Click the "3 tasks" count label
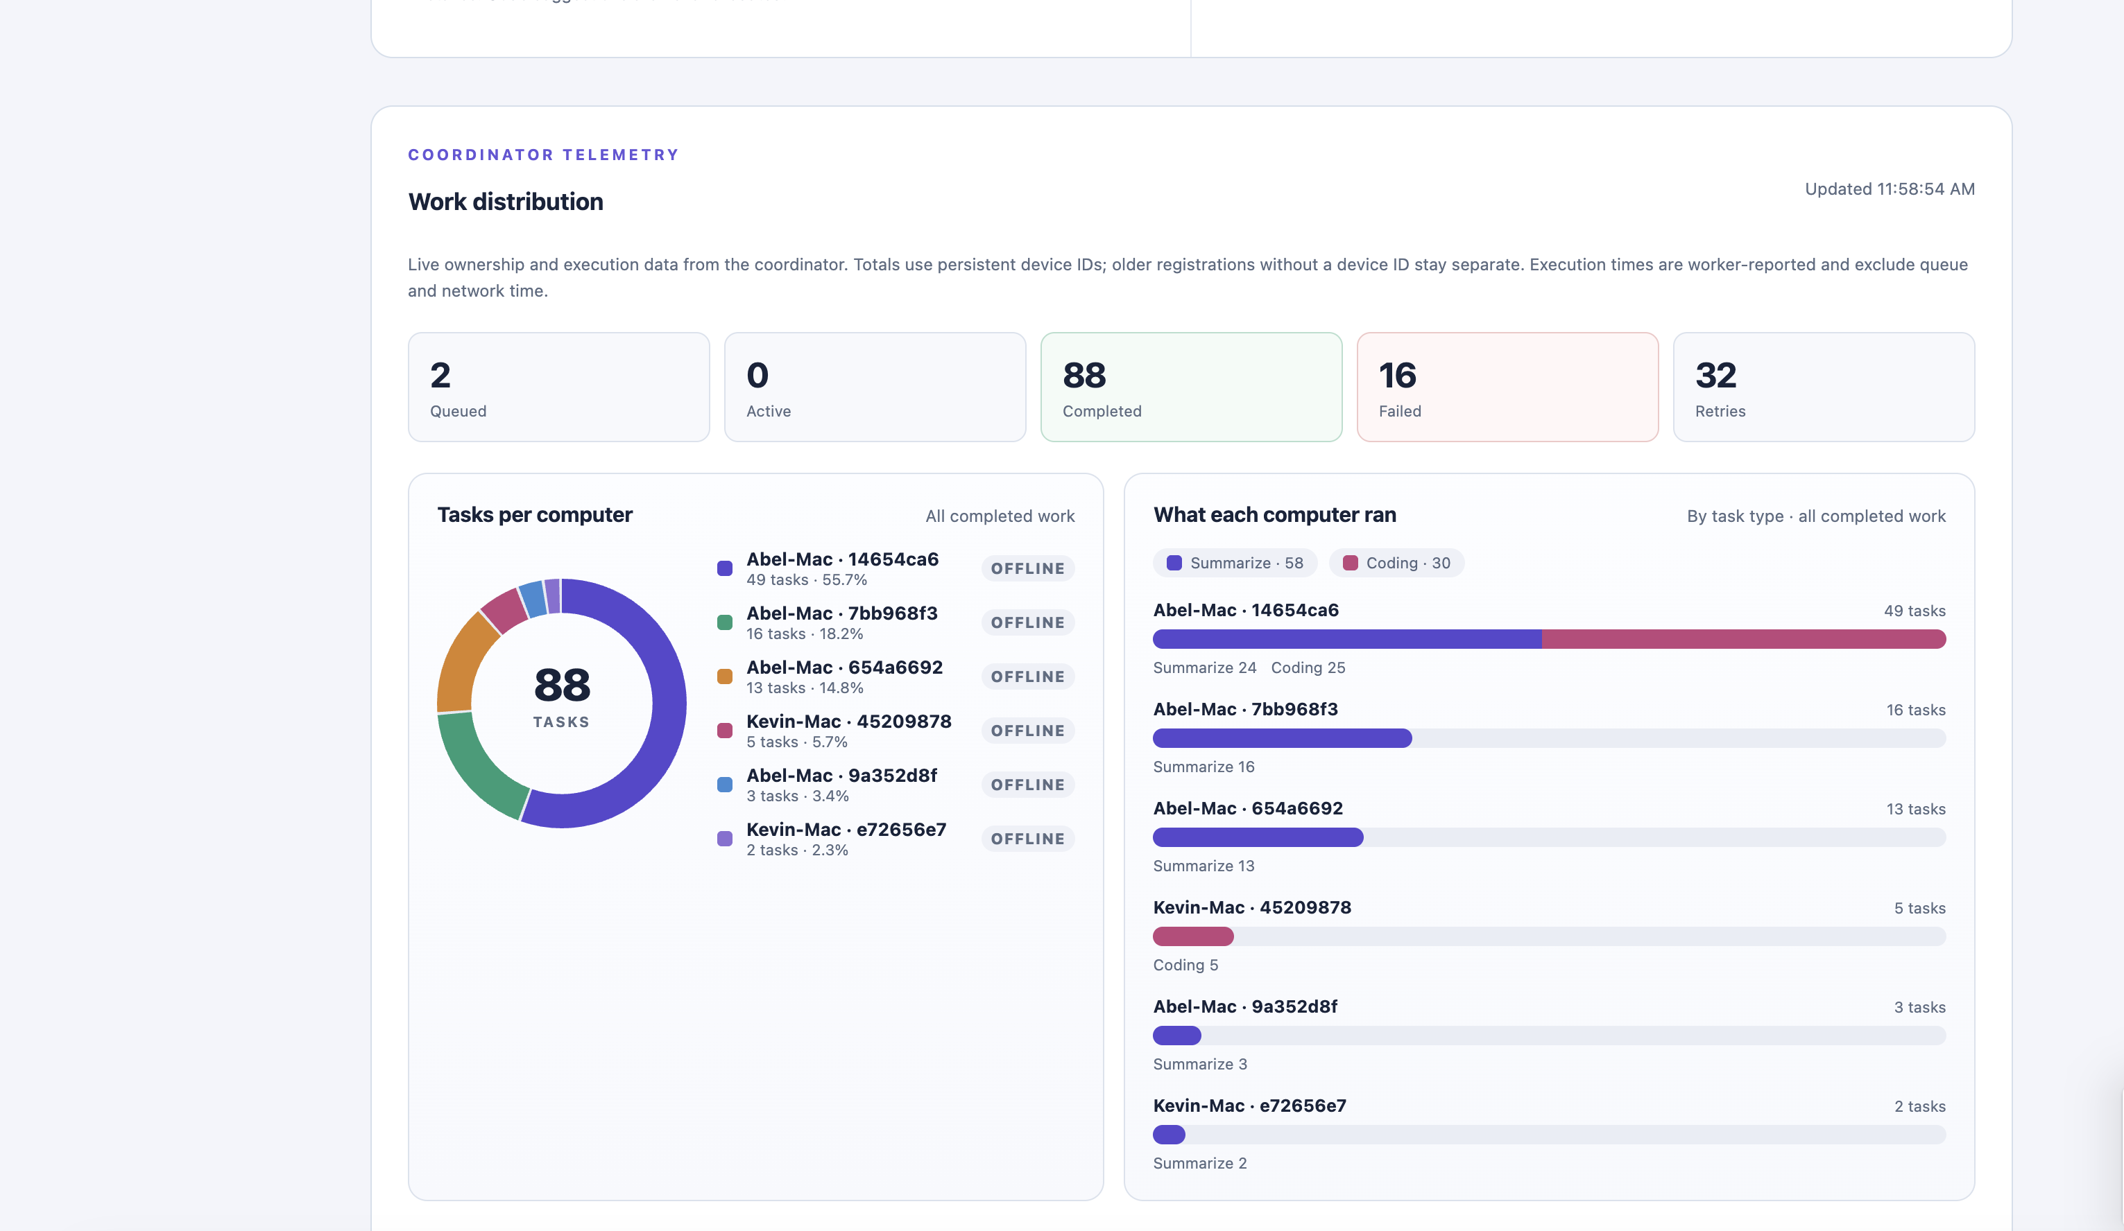Image resolution: width=2124 pixels, height=1231 pixels. pyautogui.click(x=1920, y=1007)
